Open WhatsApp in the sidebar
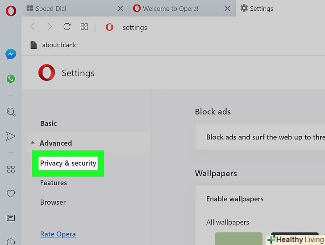 [11, 79]
